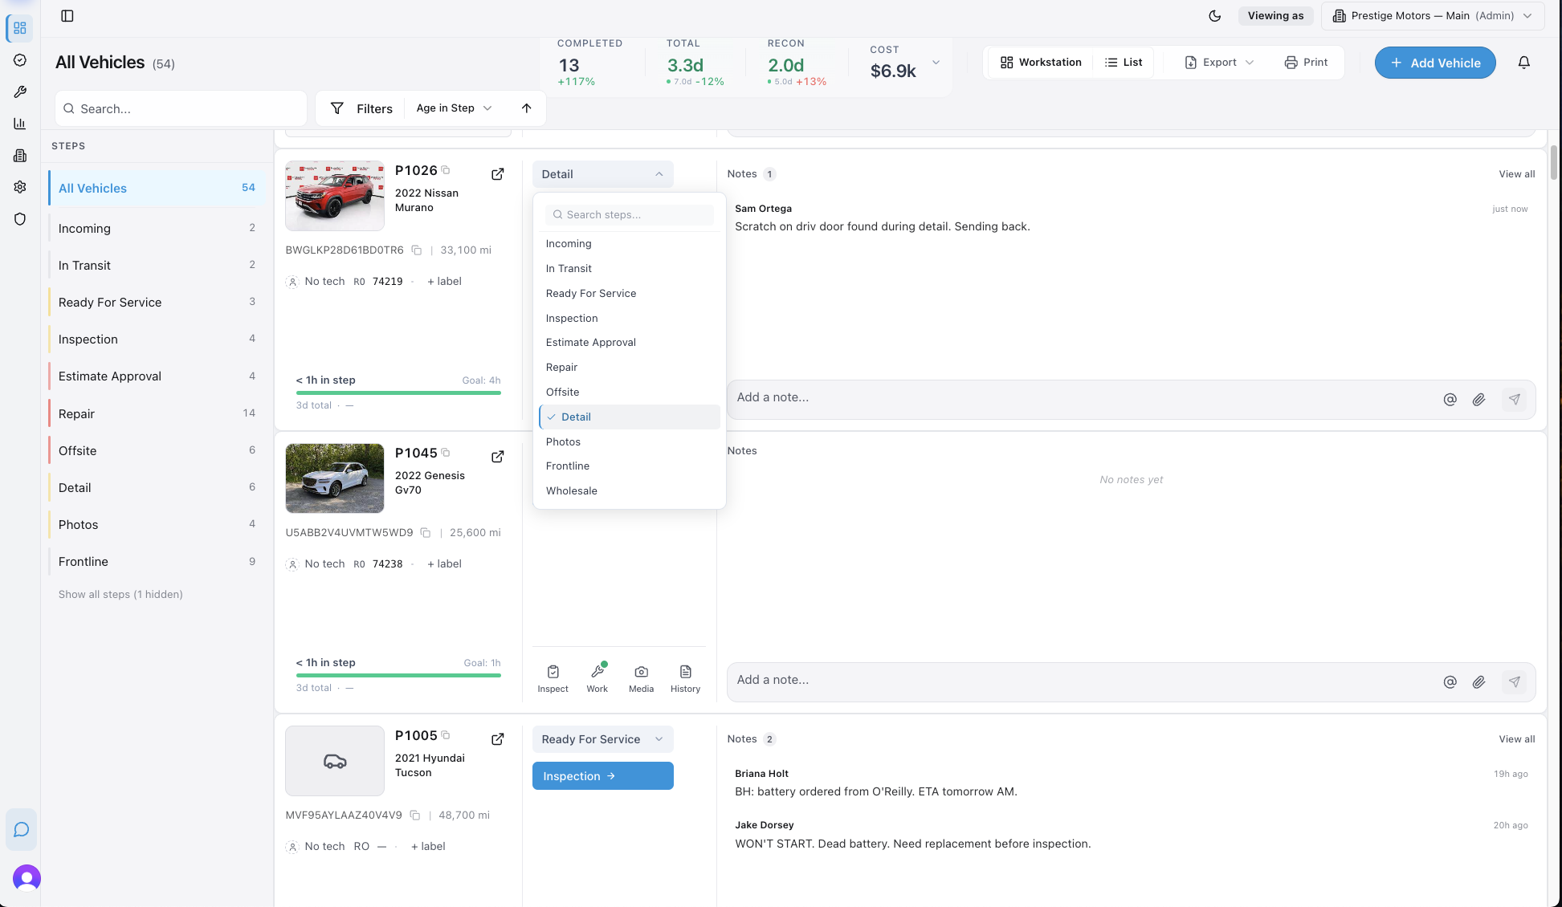Select Repair in step dropdown list
This screenshot has width=1562, height=907.
630,368
